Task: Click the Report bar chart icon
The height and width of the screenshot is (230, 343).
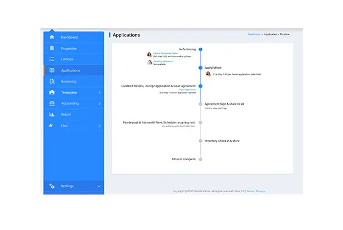Action: click(x=52, y=114)
